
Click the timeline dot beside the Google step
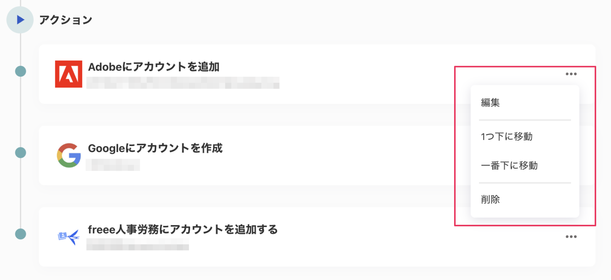tap(20, 153)
